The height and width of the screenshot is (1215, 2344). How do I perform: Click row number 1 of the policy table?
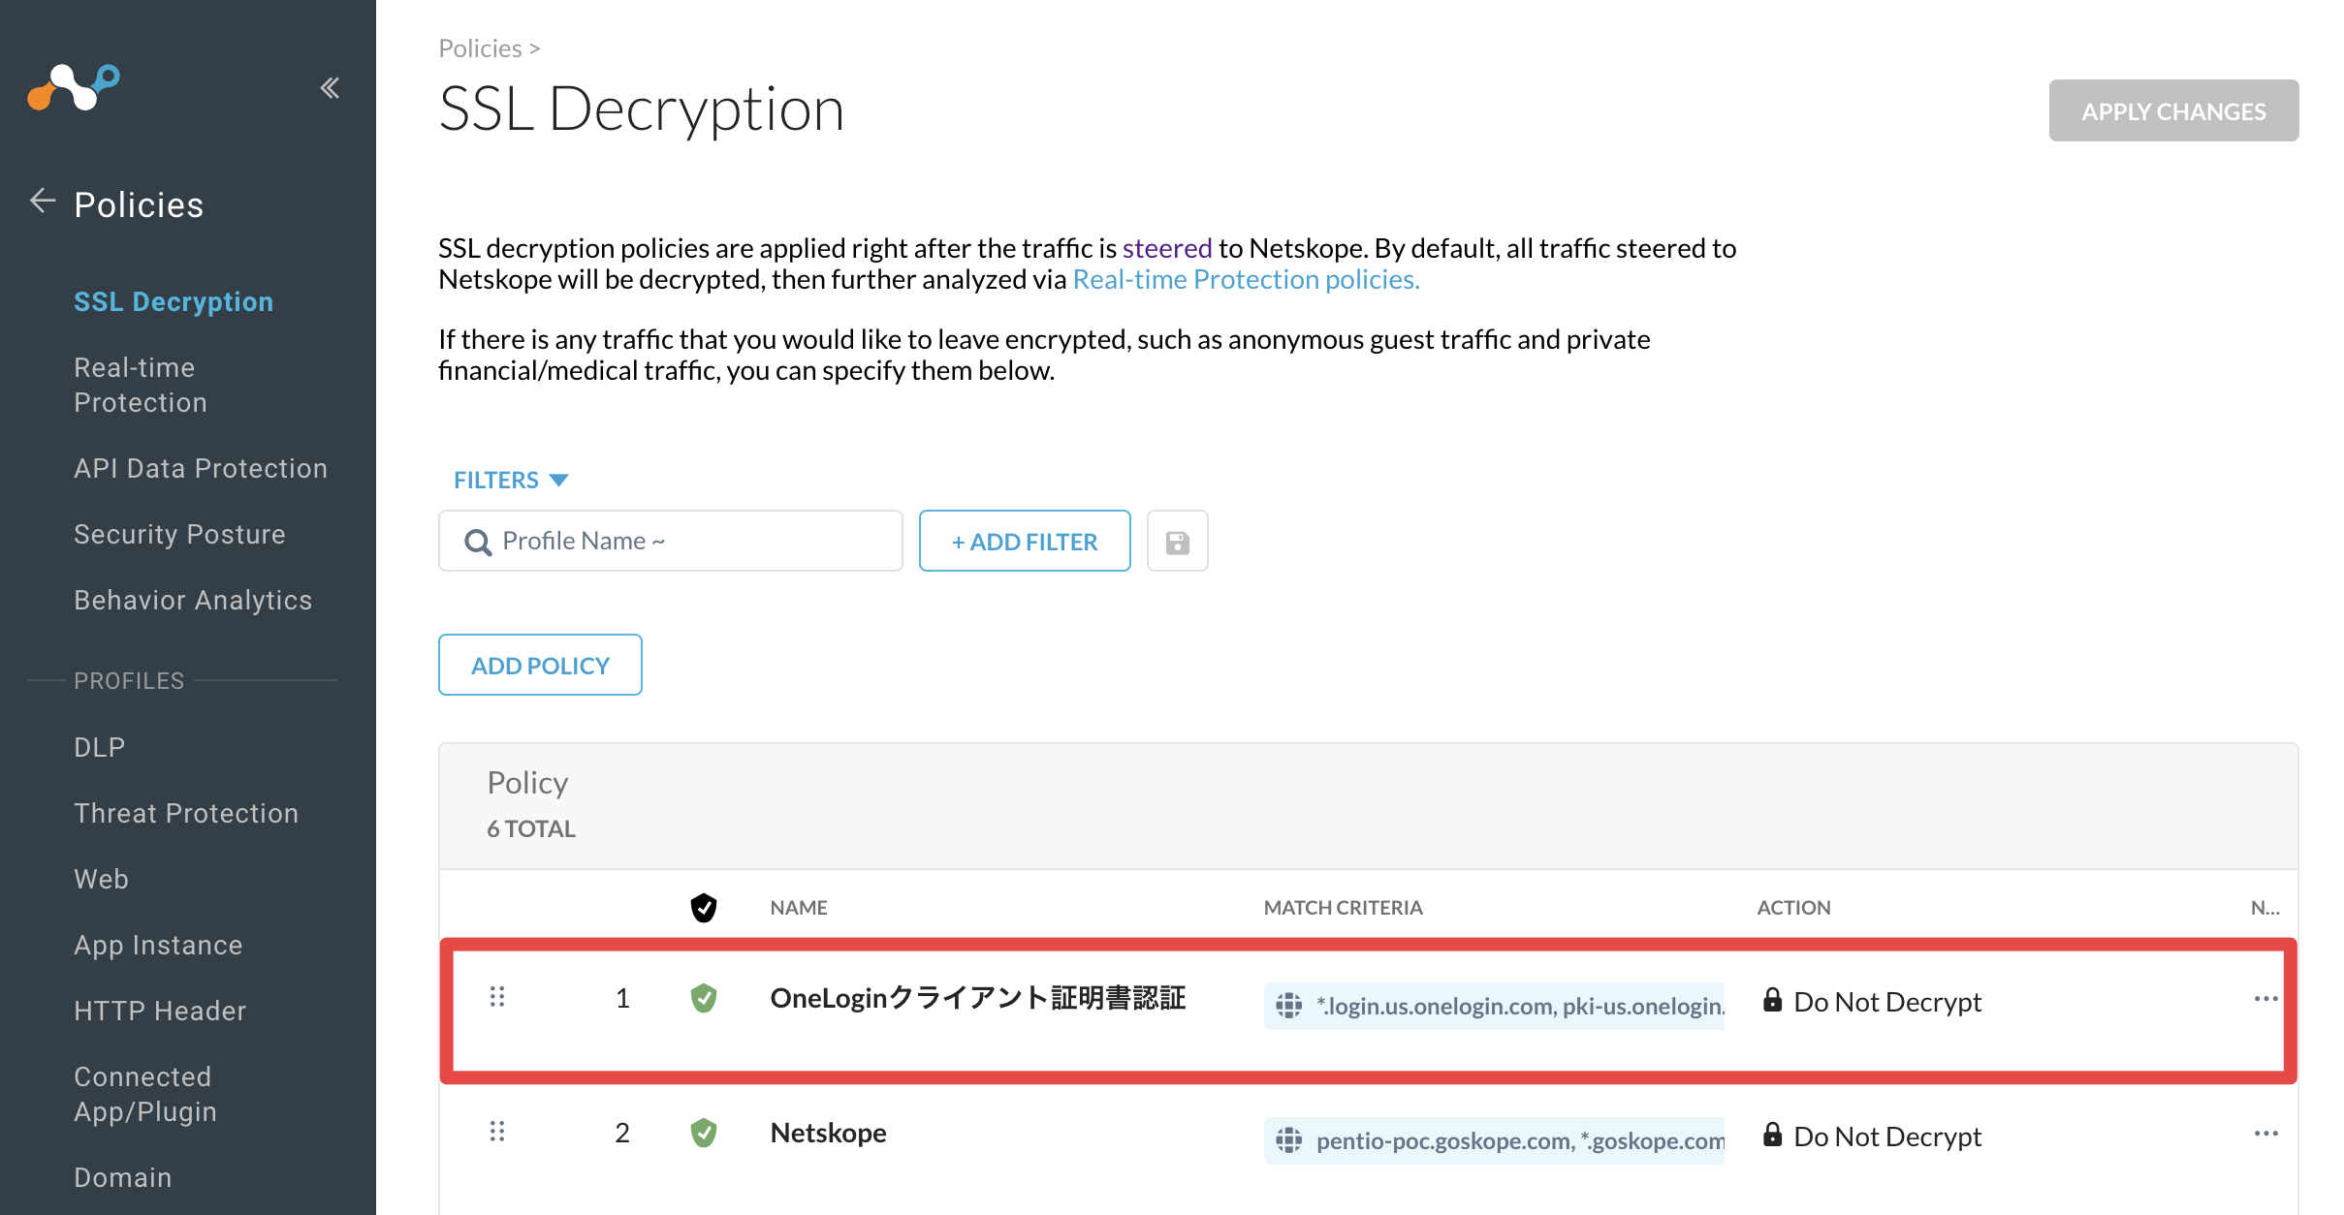click(x=622, y=998)
